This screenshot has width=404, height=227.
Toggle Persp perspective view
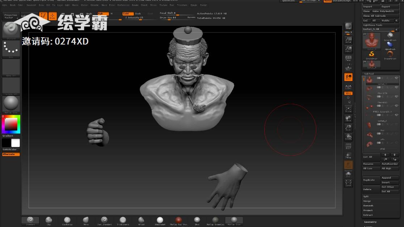click(x=348, y=58)
